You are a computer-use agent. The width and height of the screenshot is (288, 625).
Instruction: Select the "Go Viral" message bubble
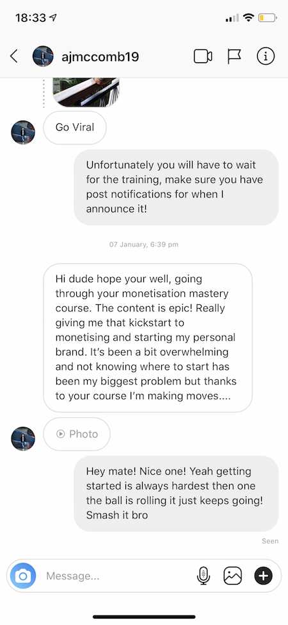(75, 128)
